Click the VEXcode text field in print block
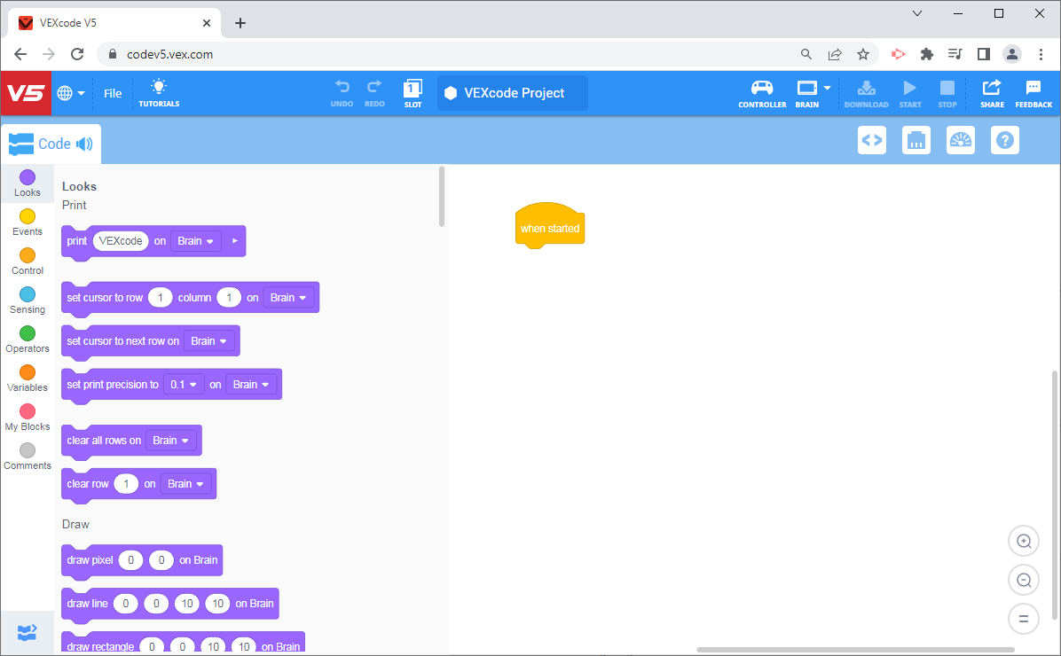1061x656 pixels. pos(121,241)
